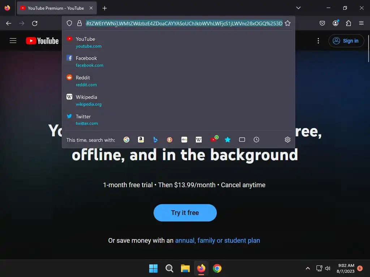Open the taskbar notification count badge
Screen dimensions: 370x277
click(x=360, y=268)
